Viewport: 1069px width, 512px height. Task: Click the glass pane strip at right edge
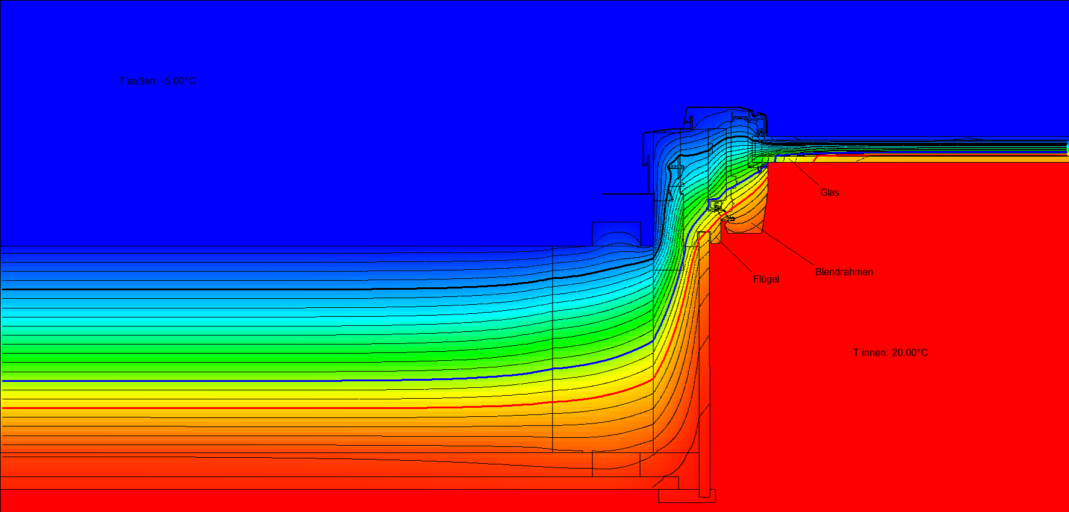964,146
